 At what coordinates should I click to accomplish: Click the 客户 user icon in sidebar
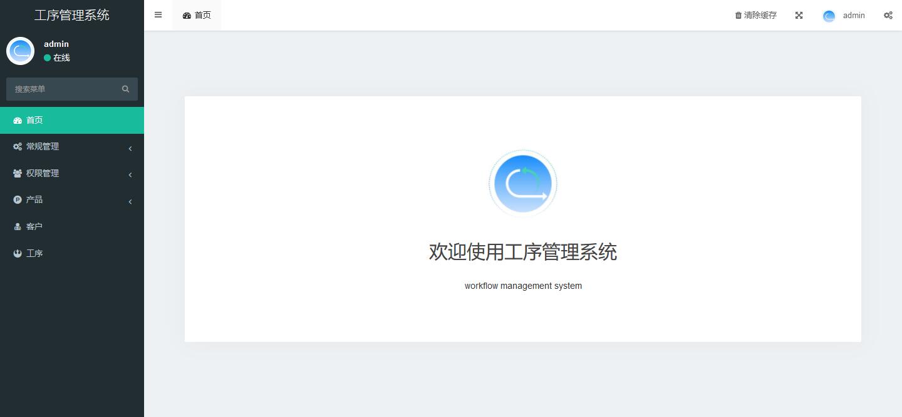[18, 226]
